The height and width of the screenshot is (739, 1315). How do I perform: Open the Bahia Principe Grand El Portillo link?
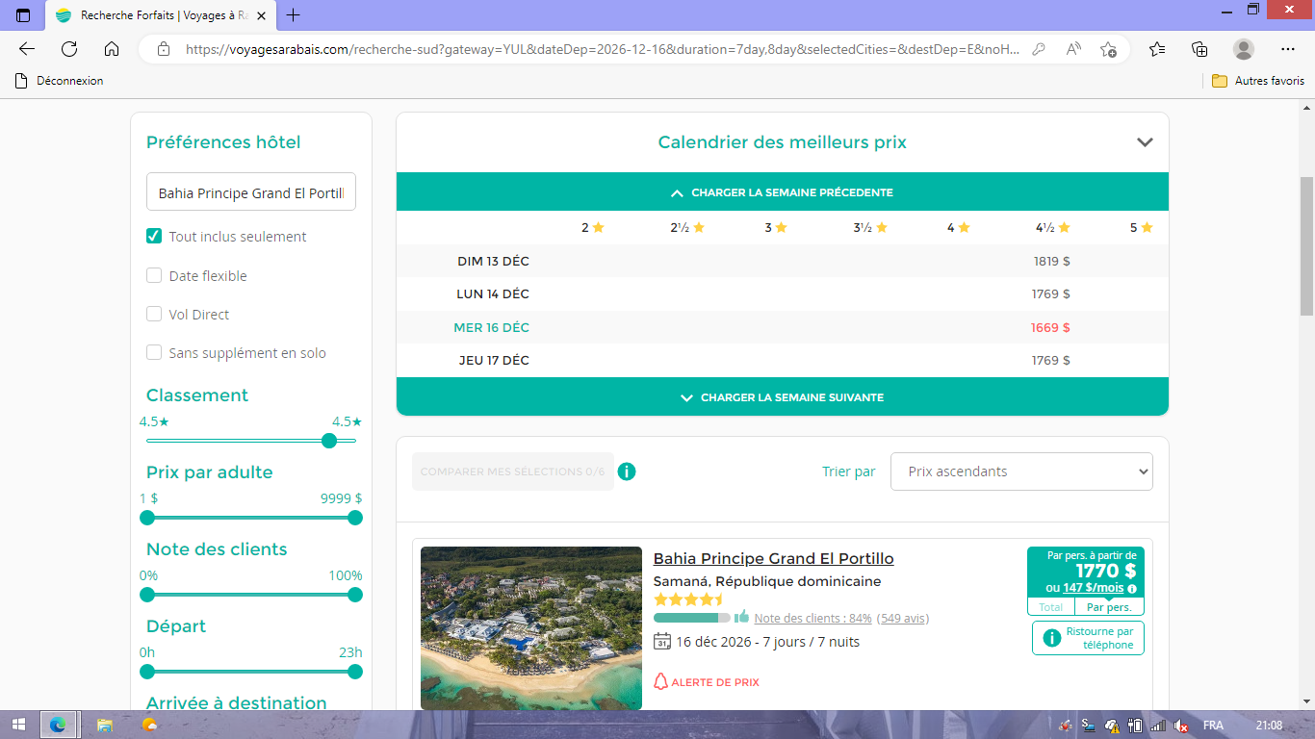pyautogui.click(x=773, y=558)
